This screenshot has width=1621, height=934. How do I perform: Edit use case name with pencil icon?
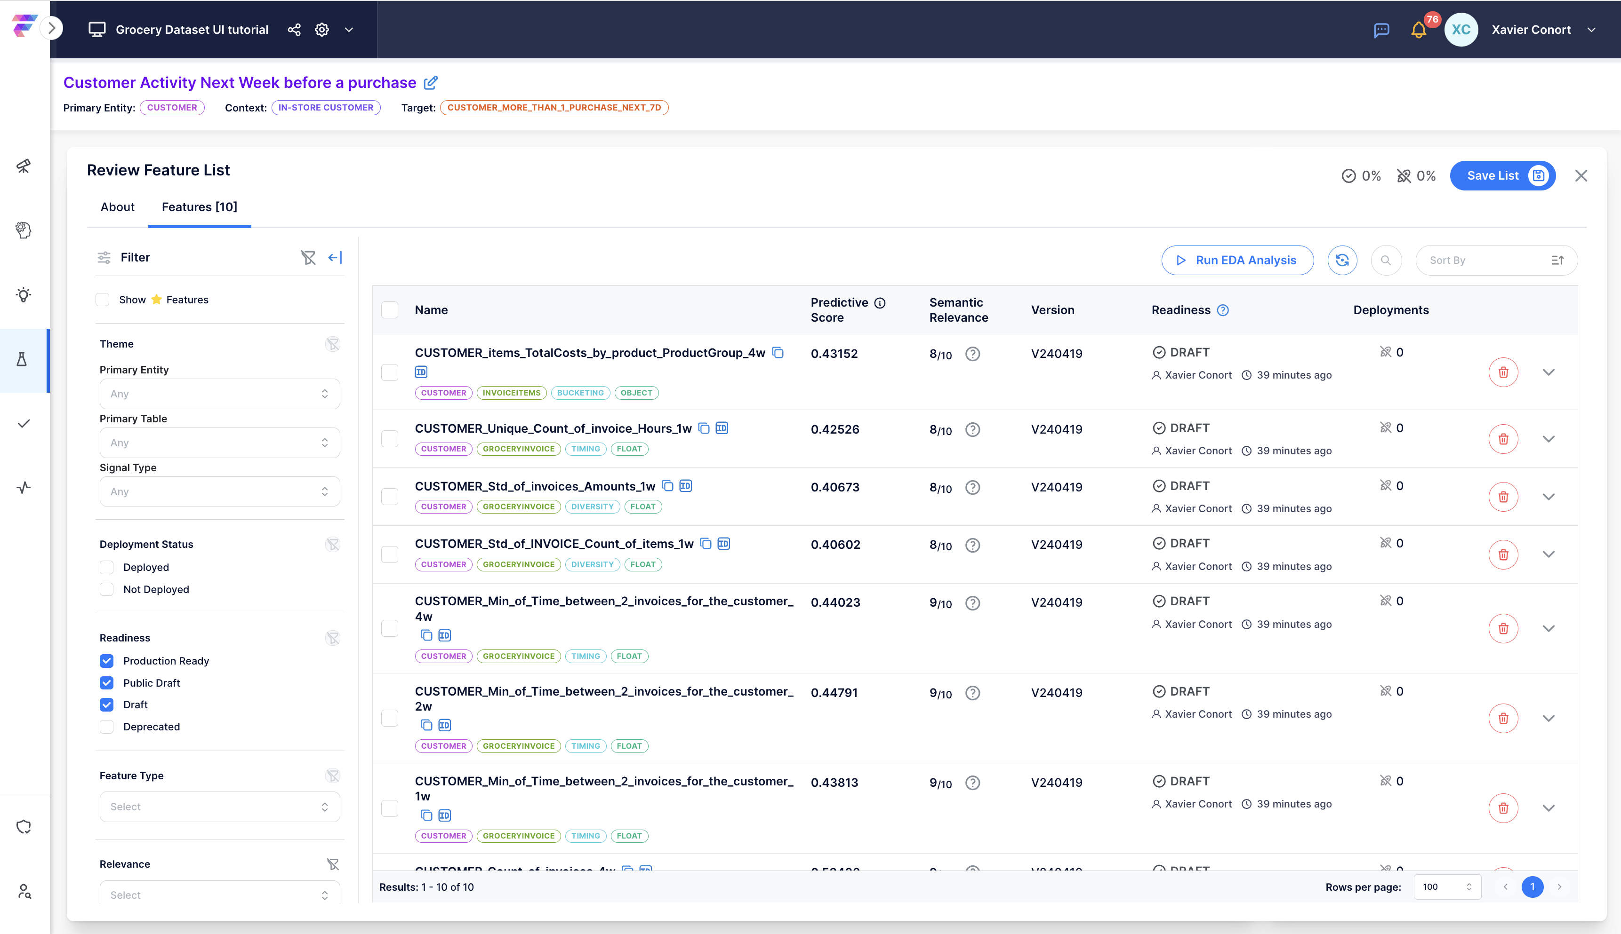(431, 83)
